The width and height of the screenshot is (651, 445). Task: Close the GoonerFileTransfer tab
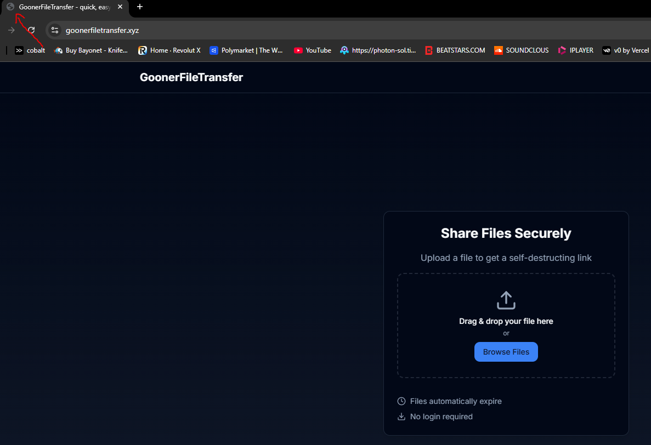pos(120,7)
